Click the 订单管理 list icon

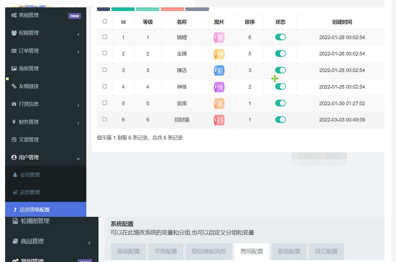point(14,51)
